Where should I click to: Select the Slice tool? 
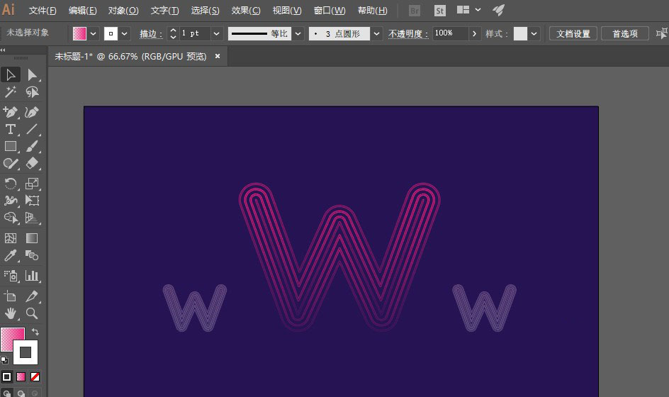coord(32,296)
